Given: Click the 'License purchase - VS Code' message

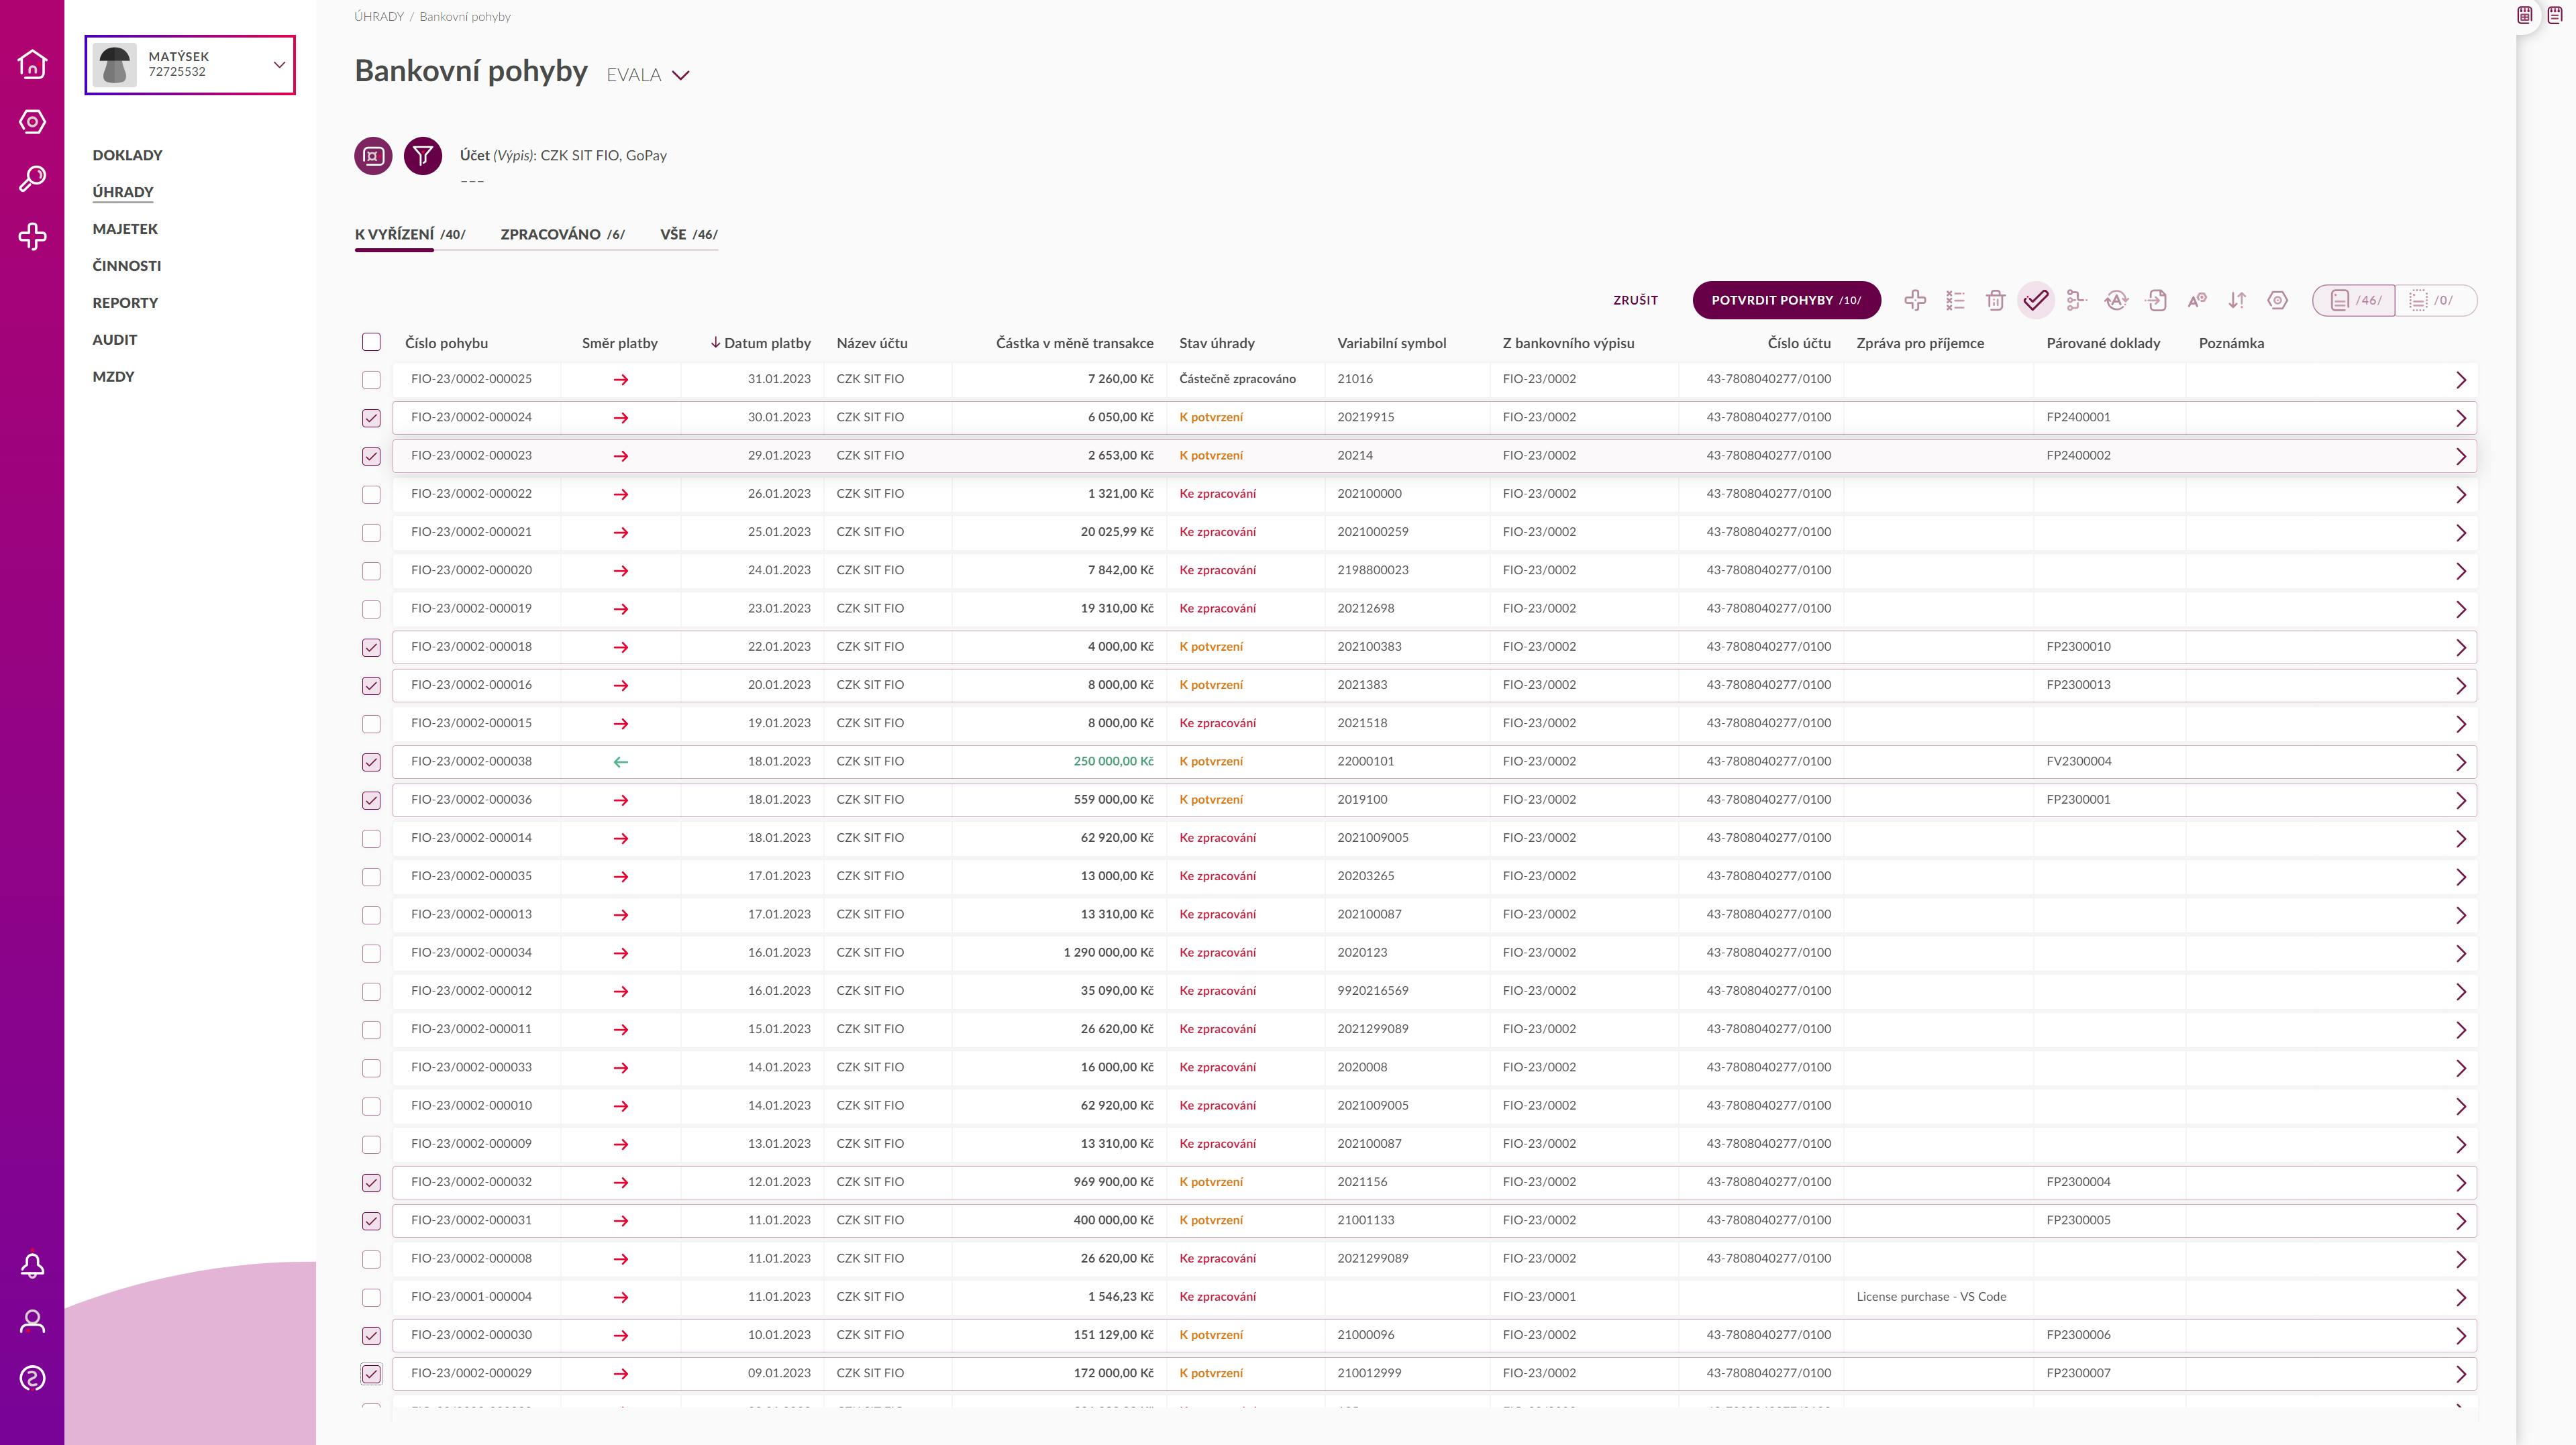Looking at the screenshot, I should 1931,1296.
